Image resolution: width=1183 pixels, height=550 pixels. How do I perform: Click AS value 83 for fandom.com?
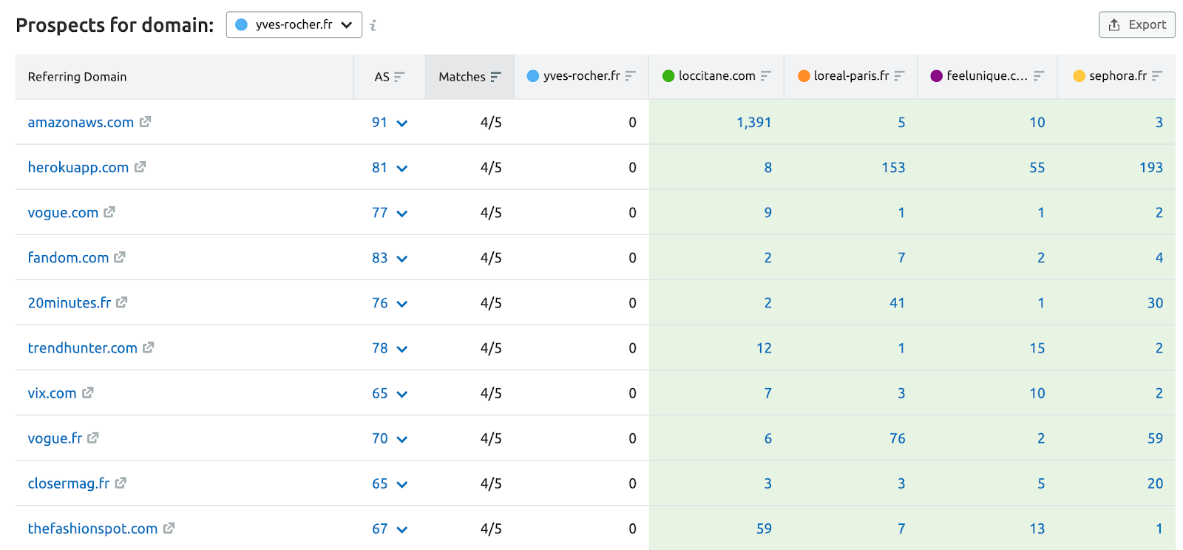[379, 257]
